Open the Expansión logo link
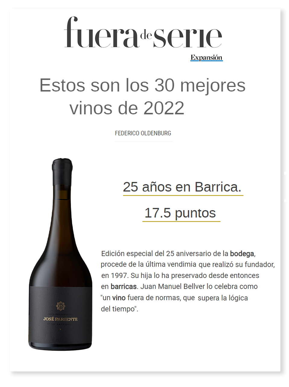 coord(206,57)
